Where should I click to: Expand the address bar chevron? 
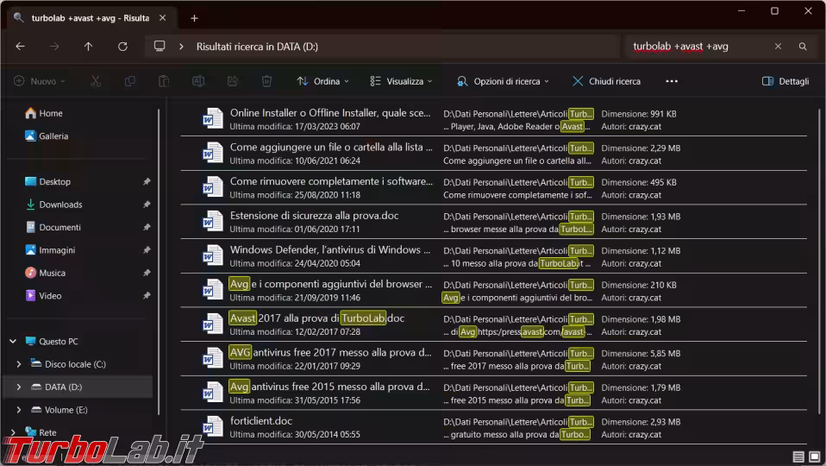(181, 47)
